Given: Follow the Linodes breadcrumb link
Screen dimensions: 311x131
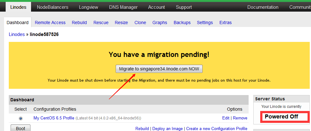Looking at the screenshot, I should pyautogui.click(x=17, y=34).
